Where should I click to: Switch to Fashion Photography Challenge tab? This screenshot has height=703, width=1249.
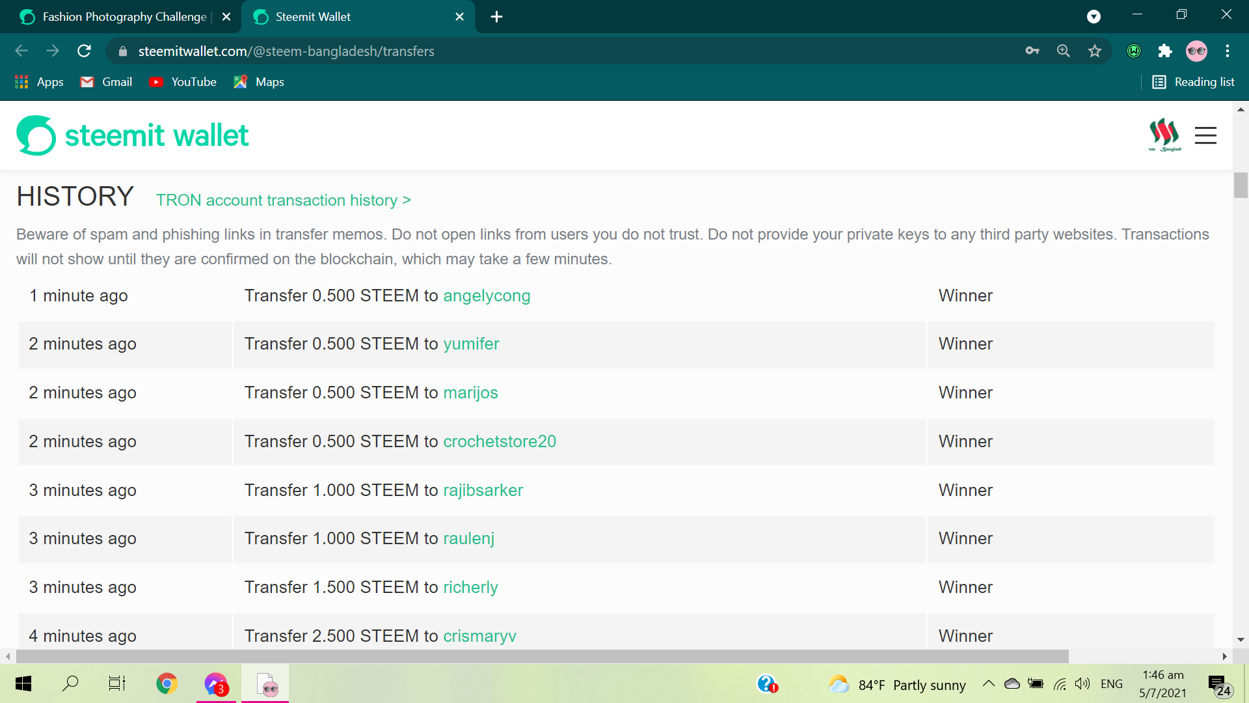click(120, 17)
